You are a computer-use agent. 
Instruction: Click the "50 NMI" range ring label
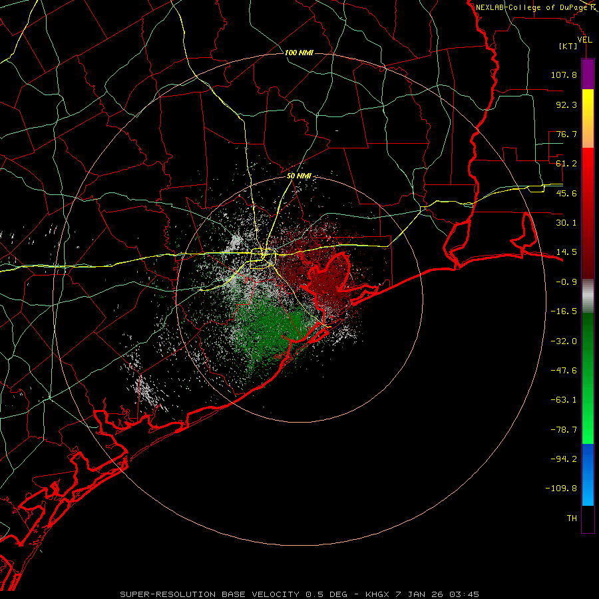point(299,176)
